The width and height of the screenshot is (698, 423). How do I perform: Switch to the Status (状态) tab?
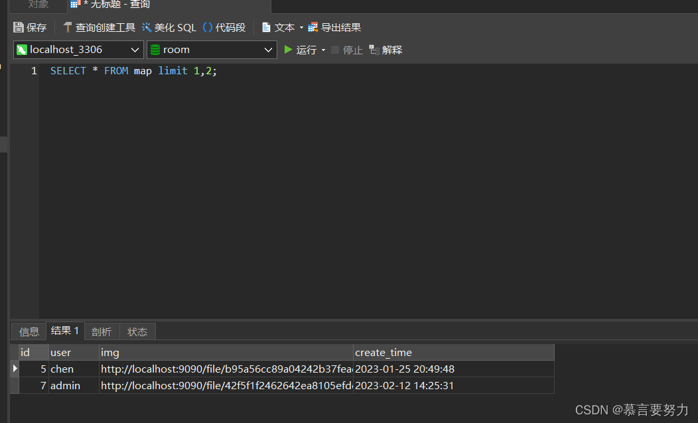tap(137, 332)
